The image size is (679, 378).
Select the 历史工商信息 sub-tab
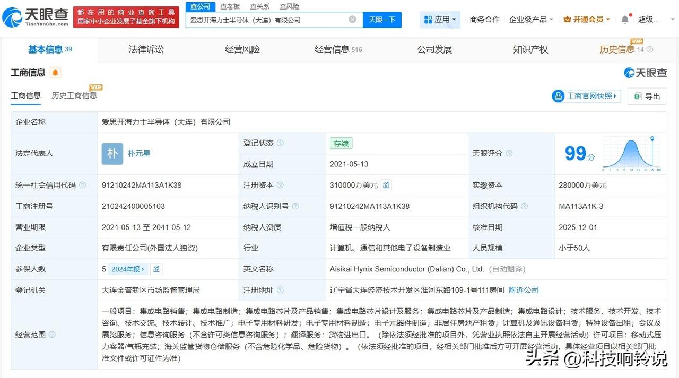click(x=74, y=95)
